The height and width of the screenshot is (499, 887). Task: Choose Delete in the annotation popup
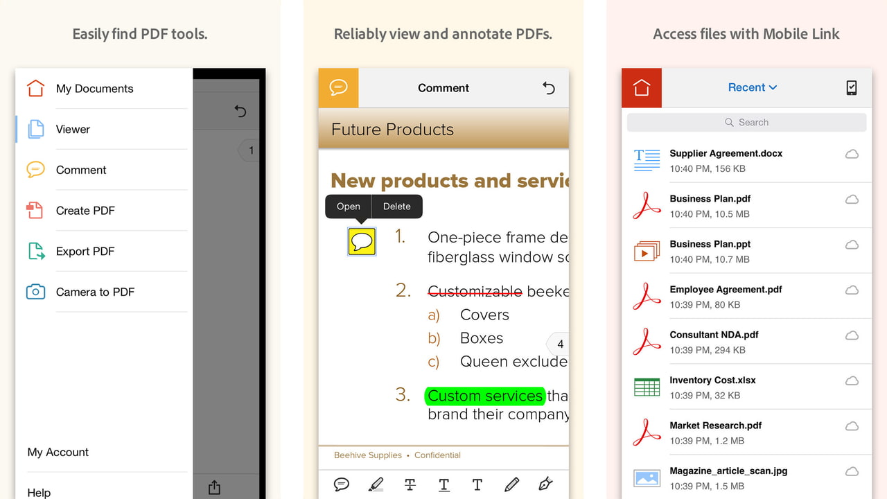pyautogui.click(x=397, y=207)
